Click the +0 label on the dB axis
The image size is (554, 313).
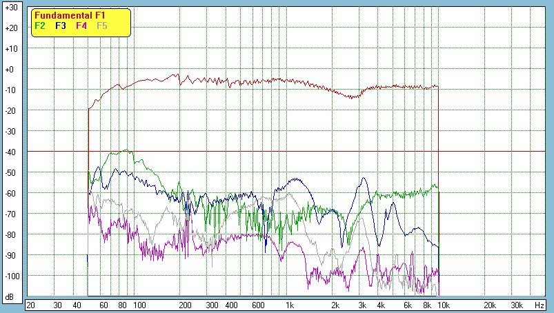(10, 70)
